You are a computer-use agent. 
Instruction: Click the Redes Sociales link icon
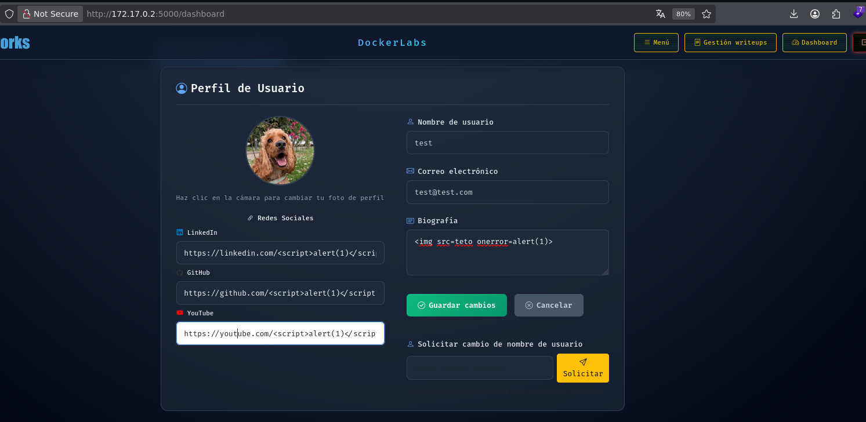click(x=251, y=218)
